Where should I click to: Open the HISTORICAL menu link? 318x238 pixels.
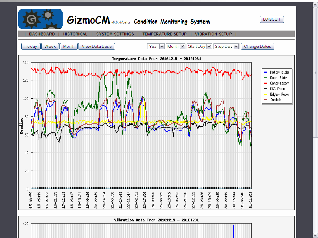click(x=75, y=34)
